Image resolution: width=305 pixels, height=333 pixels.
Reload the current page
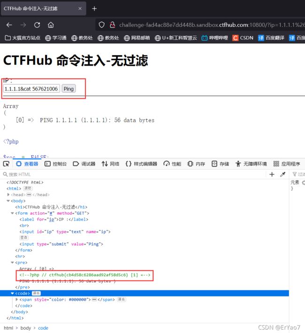click(37, 25)
